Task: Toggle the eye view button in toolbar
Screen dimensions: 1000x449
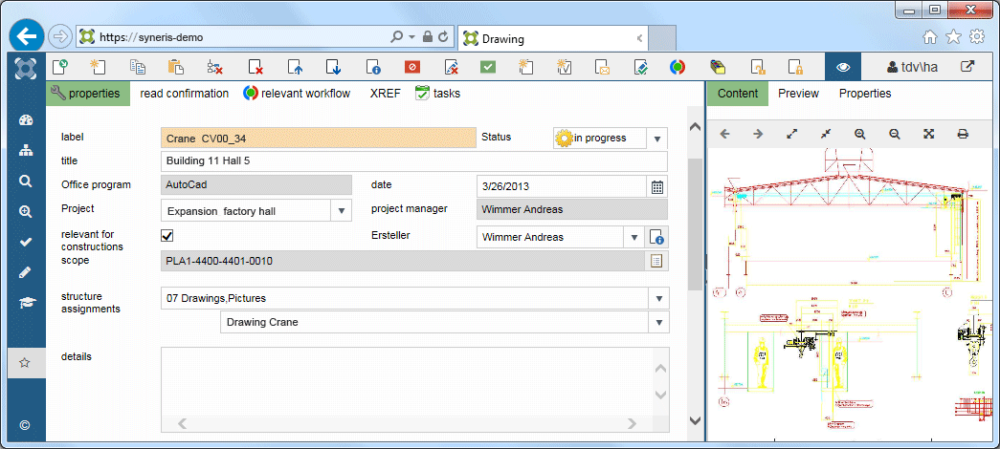Action: pyautogui.click(x=843, y=67)
